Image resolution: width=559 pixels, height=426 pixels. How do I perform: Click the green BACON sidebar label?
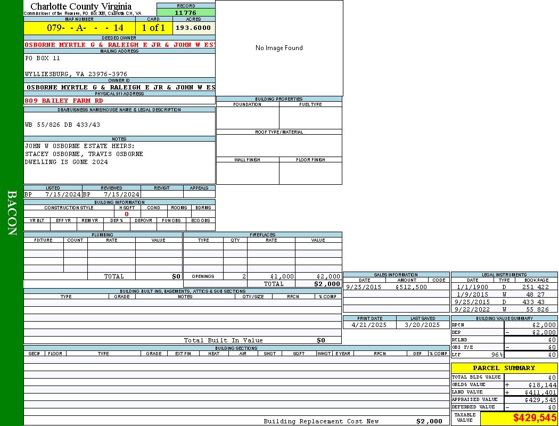12,213
